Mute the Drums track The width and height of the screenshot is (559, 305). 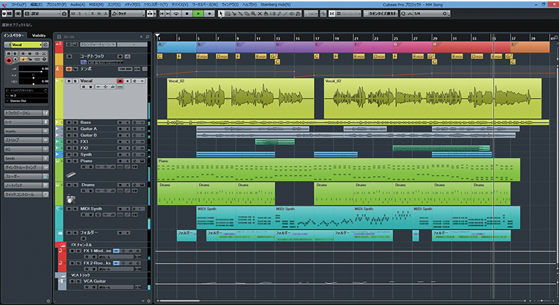point(69,184)
